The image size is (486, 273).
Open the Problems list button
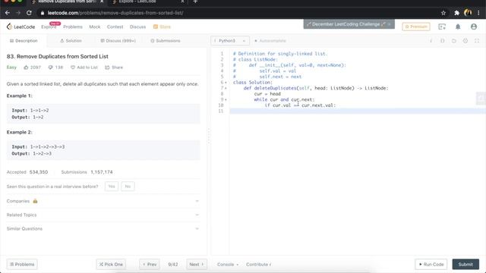(x=22, y=265)
